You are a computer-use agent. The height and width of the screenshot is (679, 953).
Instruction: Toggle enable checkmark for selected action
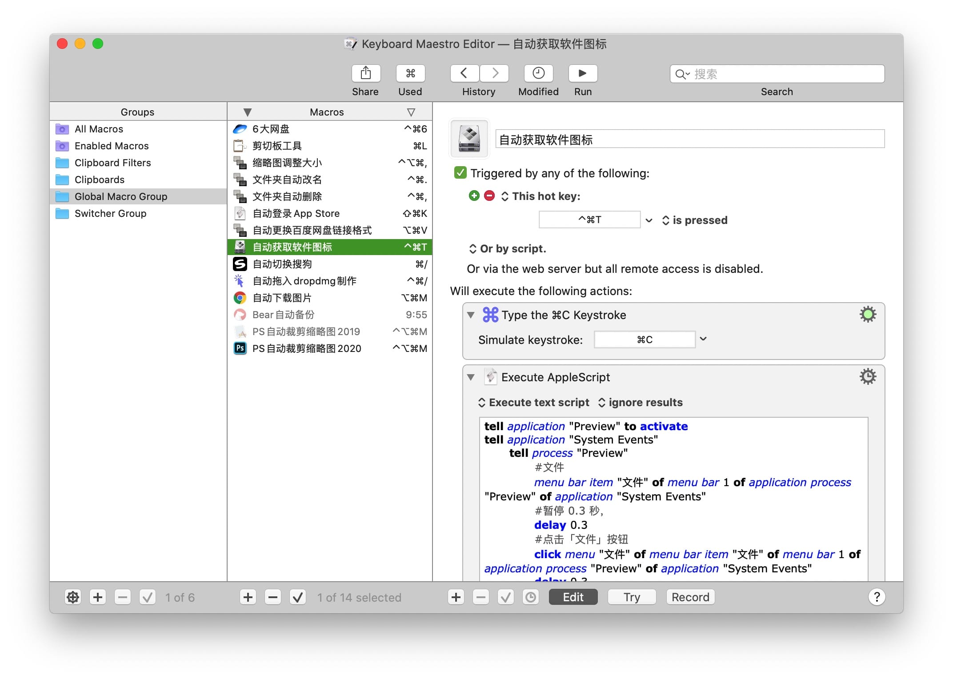[505, 597]
